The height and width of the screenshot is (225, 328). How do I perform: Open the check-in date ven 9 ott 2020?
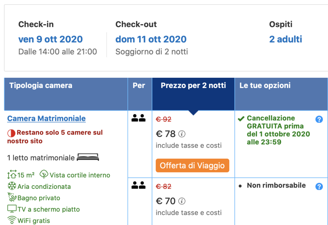point(50,39)
